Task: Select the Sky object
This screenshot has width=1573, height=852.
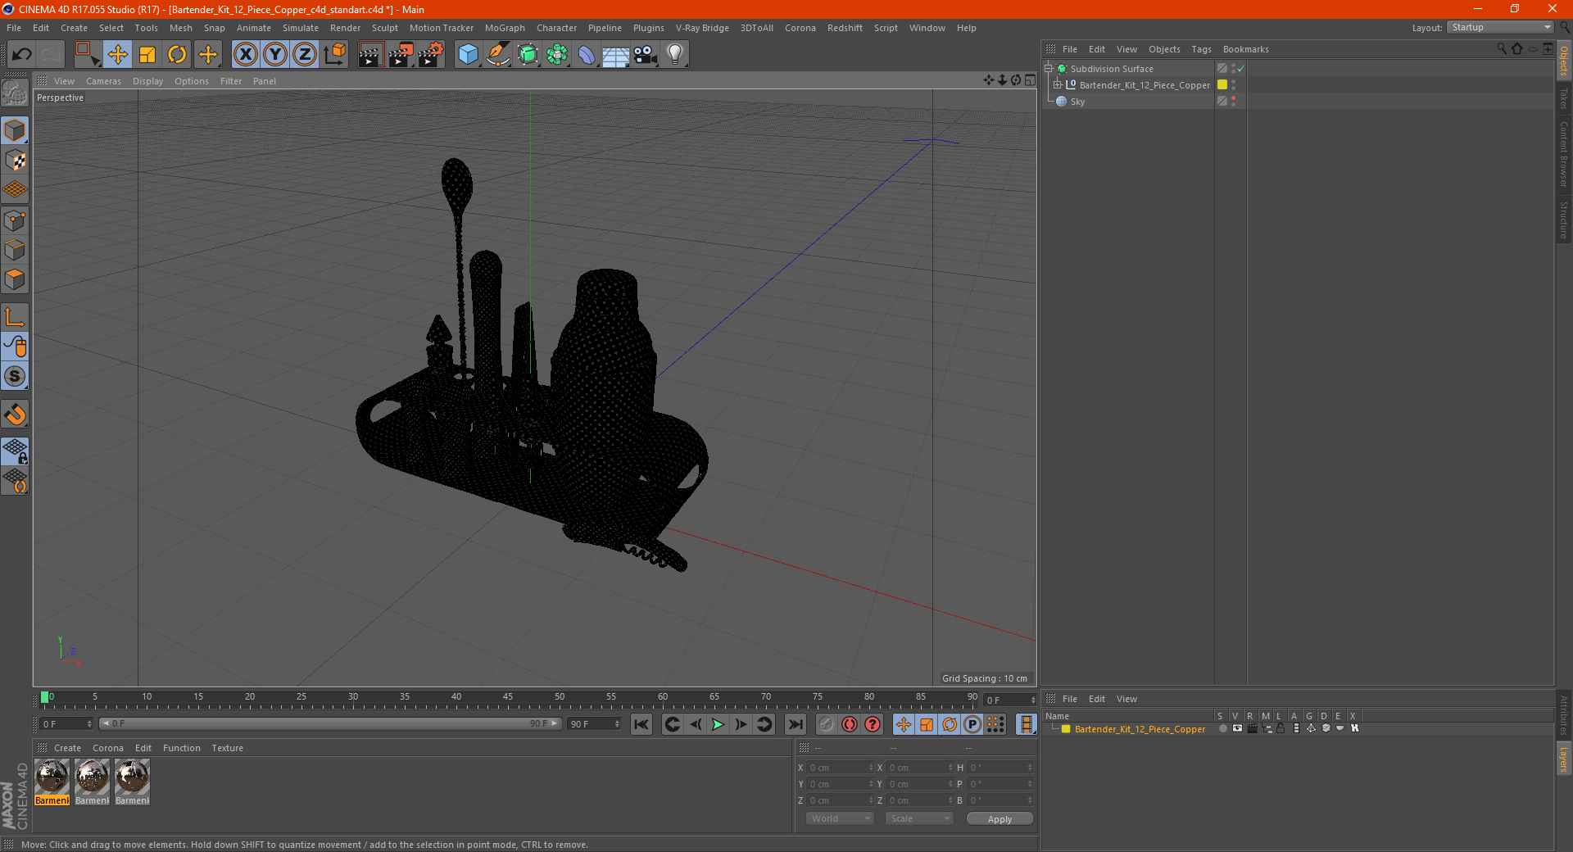Action: point(1077,102)
